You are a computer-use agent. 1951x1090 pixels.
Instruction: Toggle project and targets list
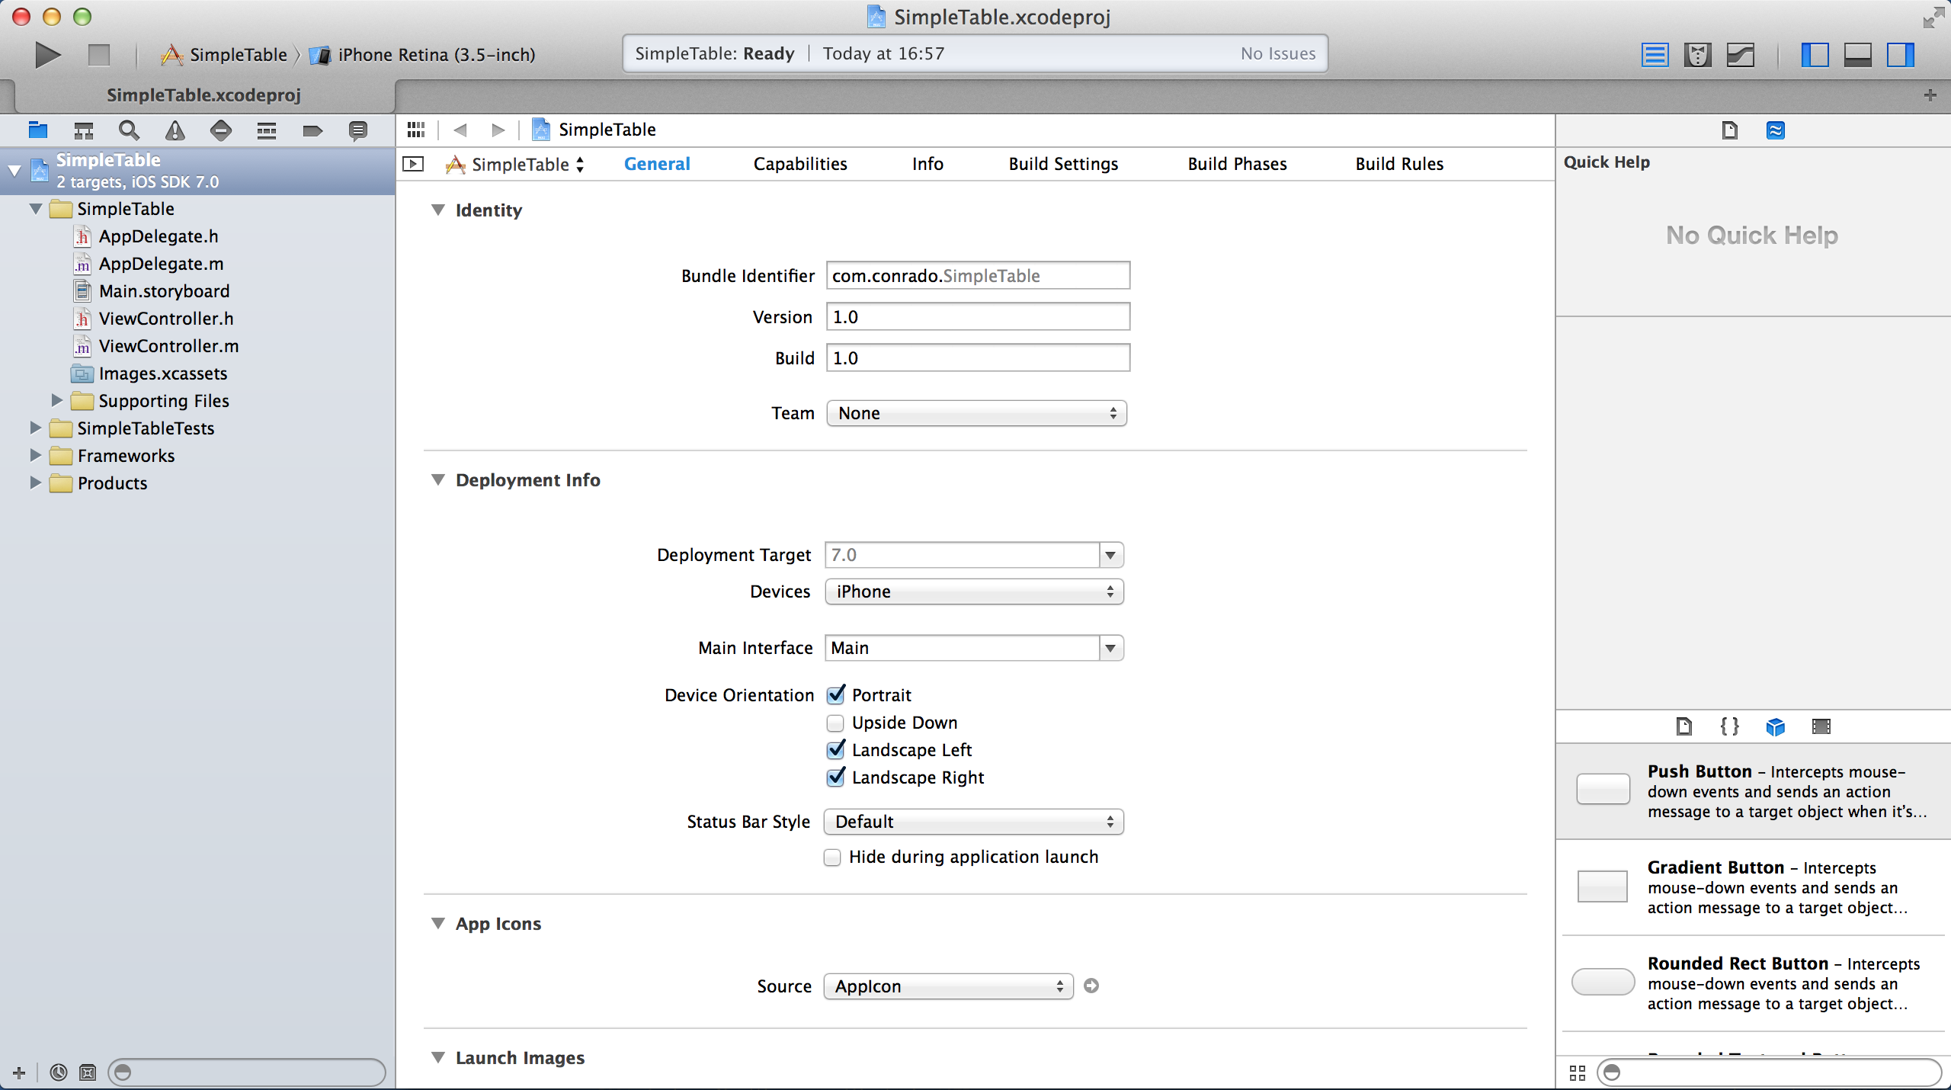tap(413, 164)
